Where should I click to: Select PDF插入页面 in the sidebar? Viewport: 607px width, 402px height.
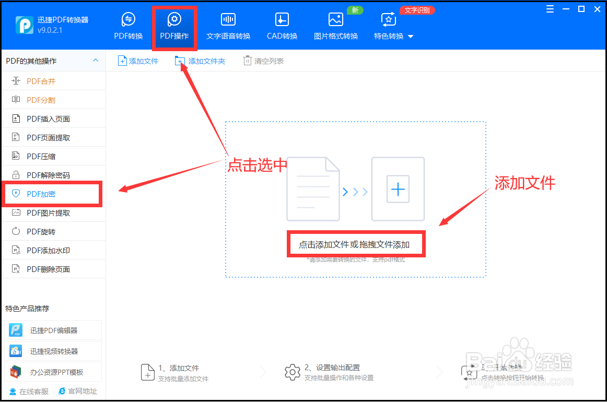tap(53, 119)
